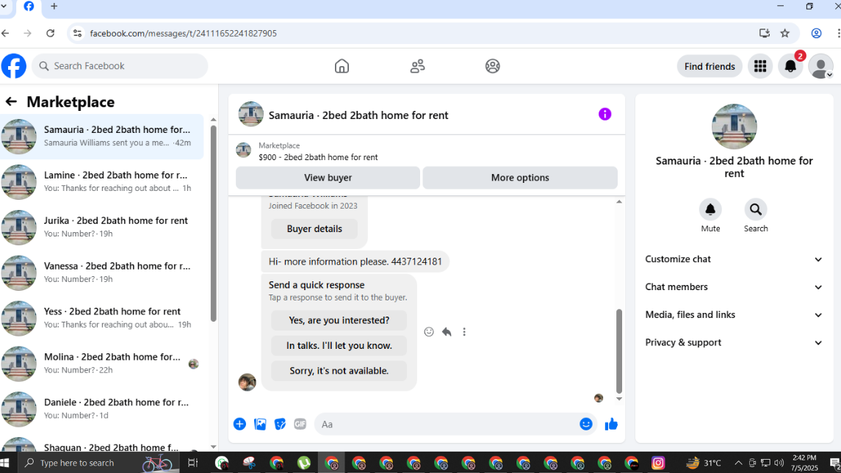Expand the Privacy & support section

734,343
